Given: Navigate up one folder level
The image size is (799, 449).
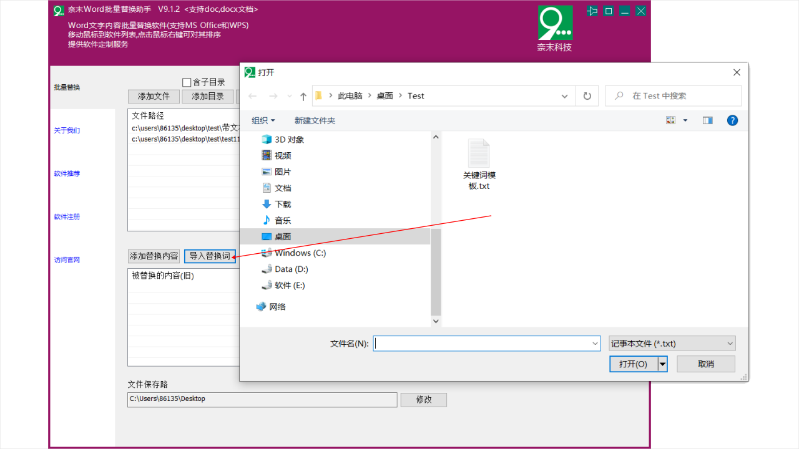Looking at the screenshot, I should [303, 95].
